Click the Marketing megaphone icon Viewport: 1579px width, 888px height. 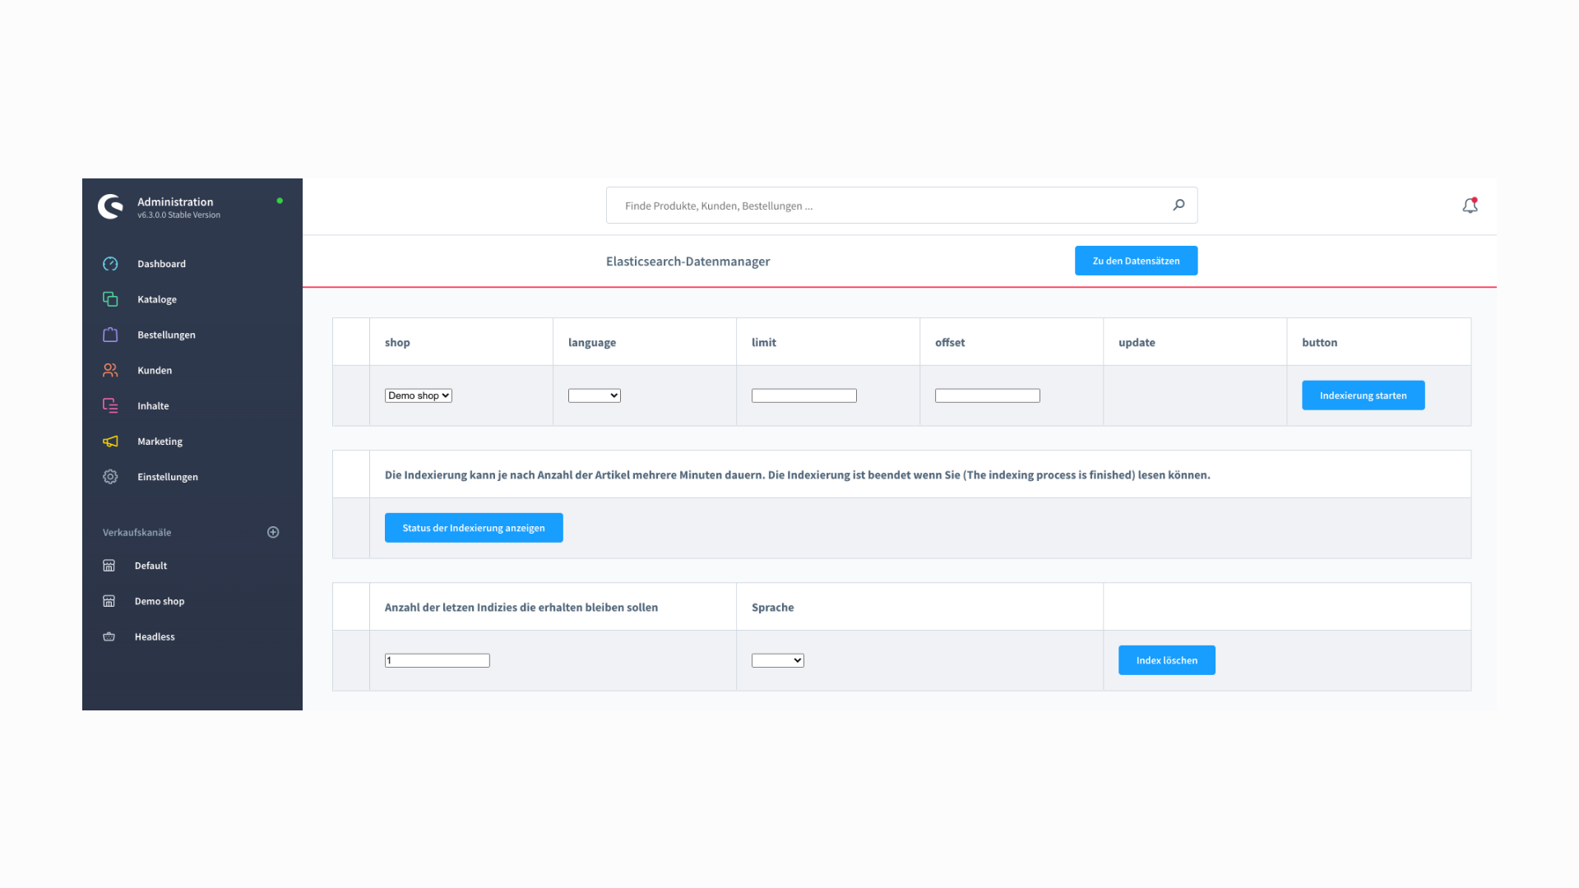pos(110,442)
